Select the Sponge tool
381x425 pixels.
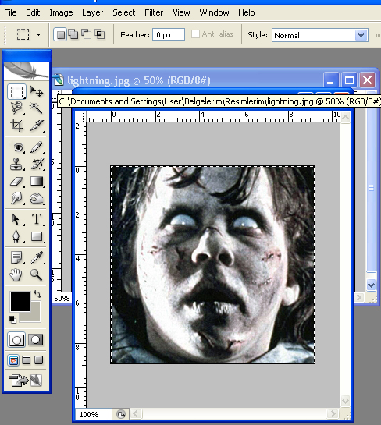tap(37, 198)
